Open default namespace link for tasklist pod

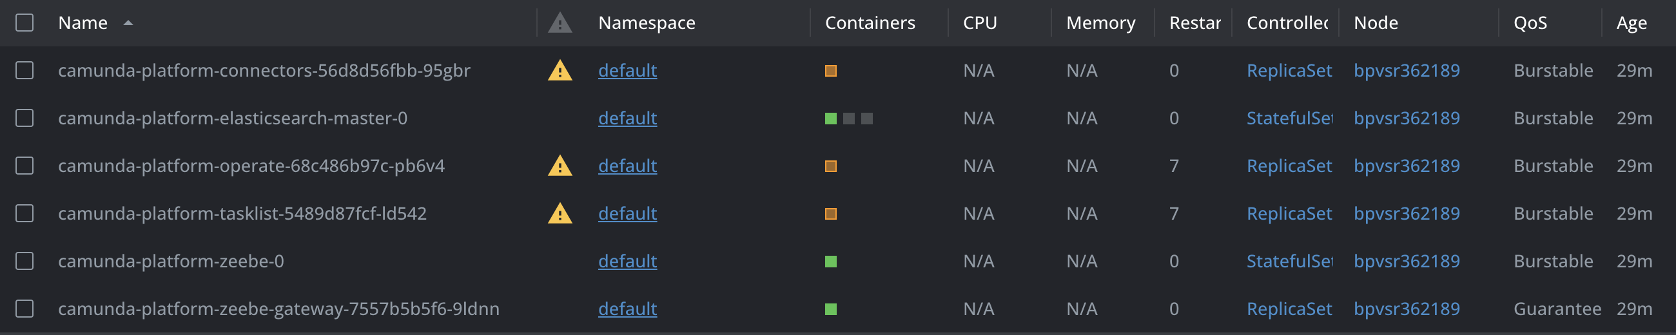627,213
